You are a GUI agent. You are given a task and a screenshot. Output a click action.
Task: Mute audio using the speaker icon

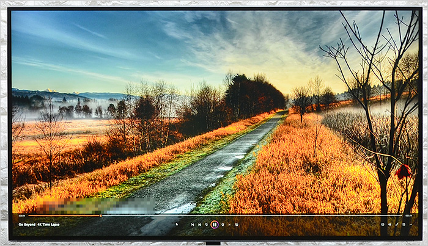(x=389, y=225)
